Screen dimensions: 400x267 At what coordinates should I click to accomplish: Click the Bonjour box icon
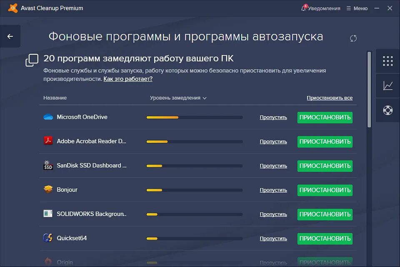pos(48,189)
